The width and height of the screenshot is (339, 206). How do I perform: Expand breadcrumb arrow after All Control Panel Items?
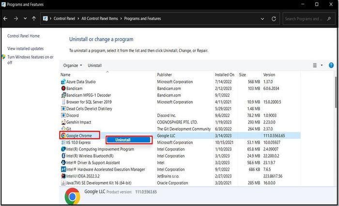coord(121,19)
